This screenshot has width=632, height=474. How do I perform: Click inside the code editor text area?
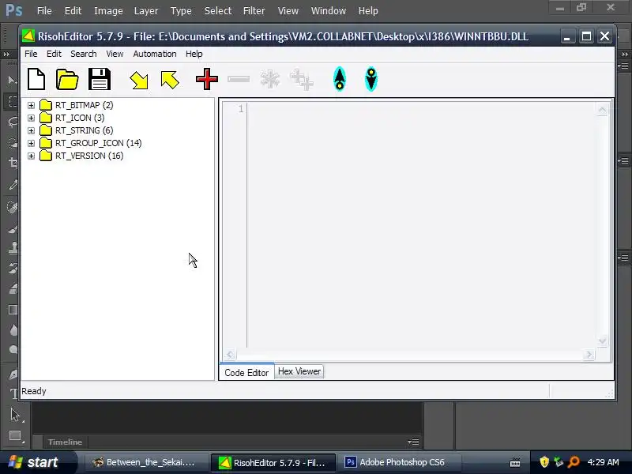(422, 225)
